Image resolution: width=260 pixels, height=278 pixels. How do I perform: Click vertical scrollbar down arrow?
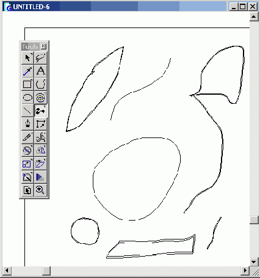point(254,262)
